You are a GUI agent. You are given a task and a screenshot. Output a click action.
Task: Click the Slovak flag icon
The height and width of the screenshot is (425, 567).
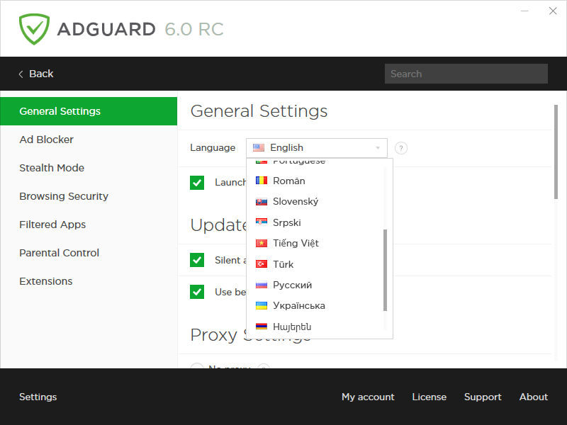(261, 201)
